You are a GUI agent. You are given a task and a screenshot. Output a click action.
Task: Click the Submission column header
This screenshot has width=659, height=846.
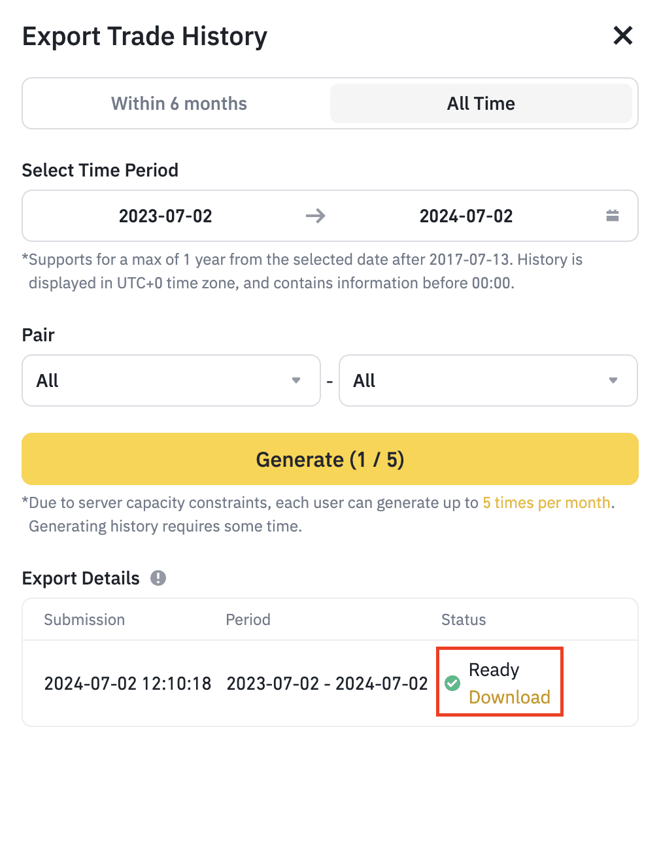(x=84, y=620)
